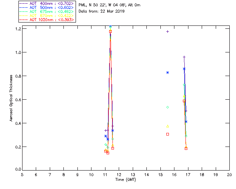Click the x-axis tick label 10
Screen dimensions: 236x189
pos(91,175)
